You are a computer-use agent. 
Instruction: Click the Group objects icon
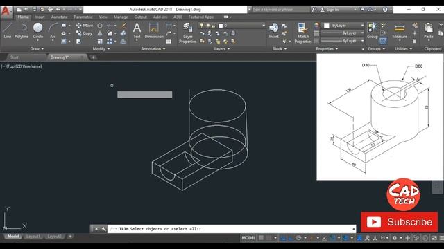click(373, 30)
